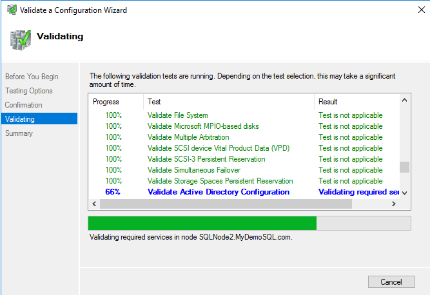Click the wizard icon in title bar
Screen dimensions: 430x295
tap(11, 10)
